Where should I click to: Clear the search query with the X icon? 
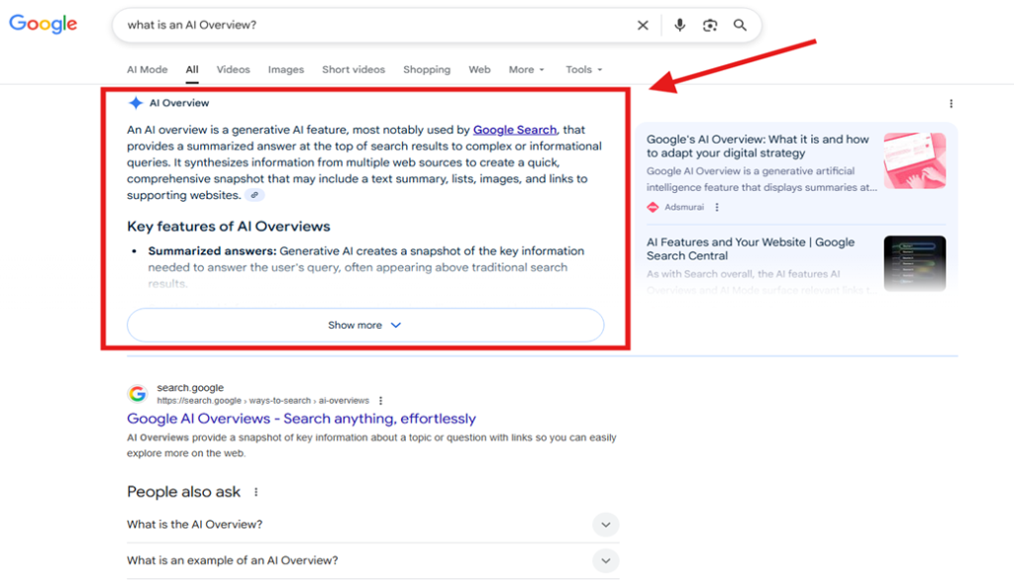(643, 25)
